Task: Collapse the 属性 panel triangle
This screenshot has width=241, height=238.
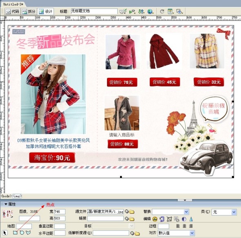Action: tap(6, 204)
